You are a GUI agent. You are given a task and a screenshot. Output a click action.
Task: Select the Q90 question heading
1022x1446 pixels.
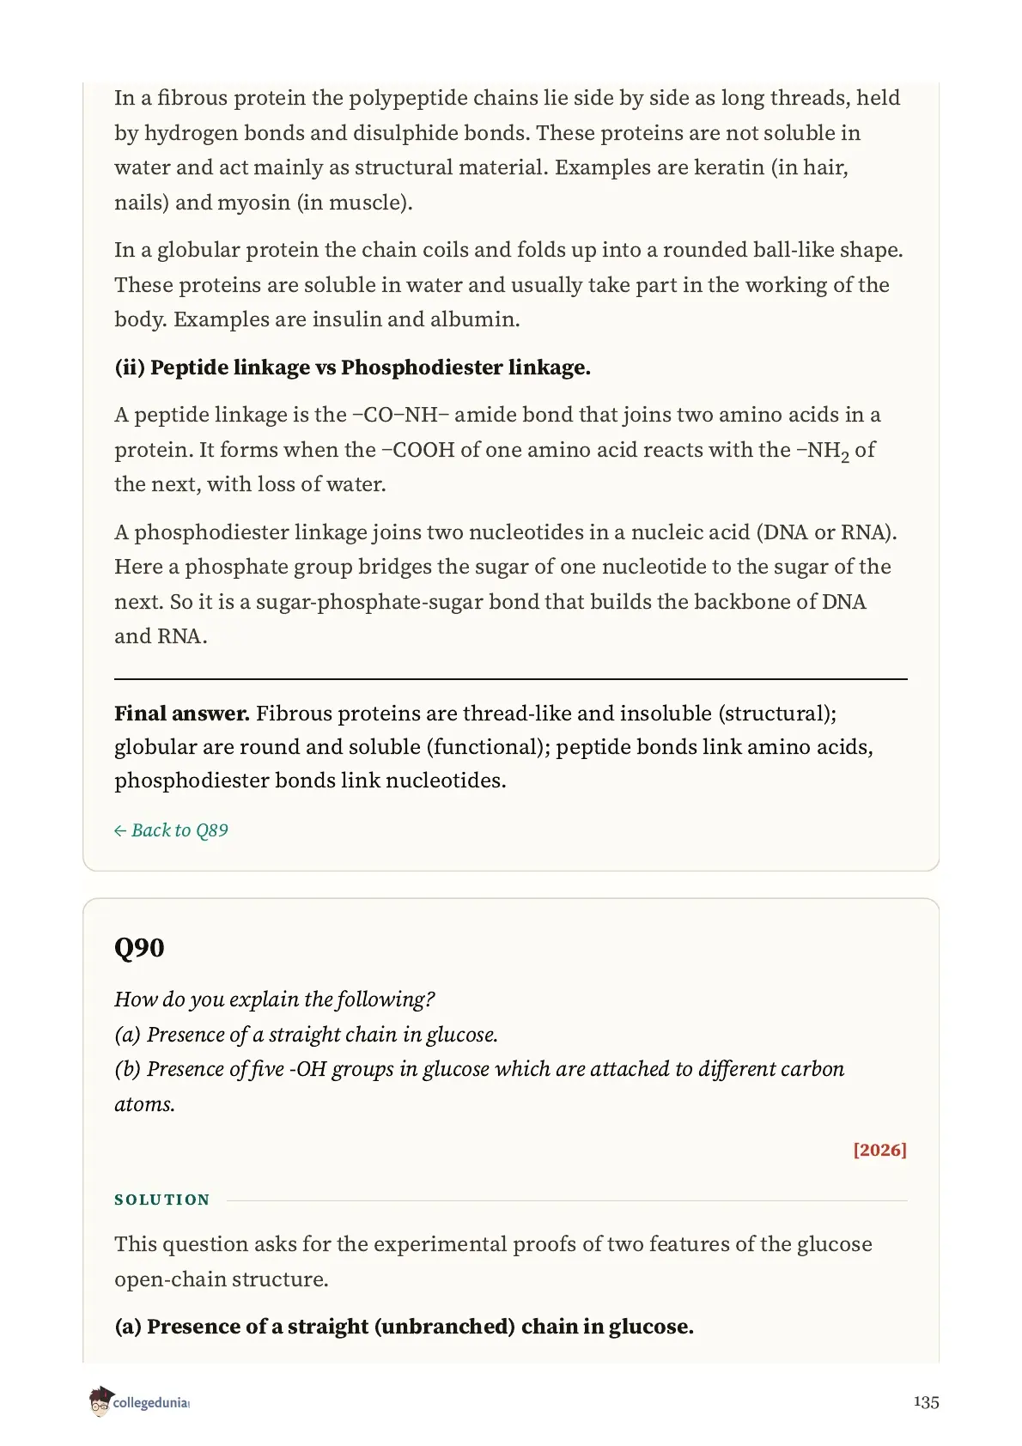(139, 948)
